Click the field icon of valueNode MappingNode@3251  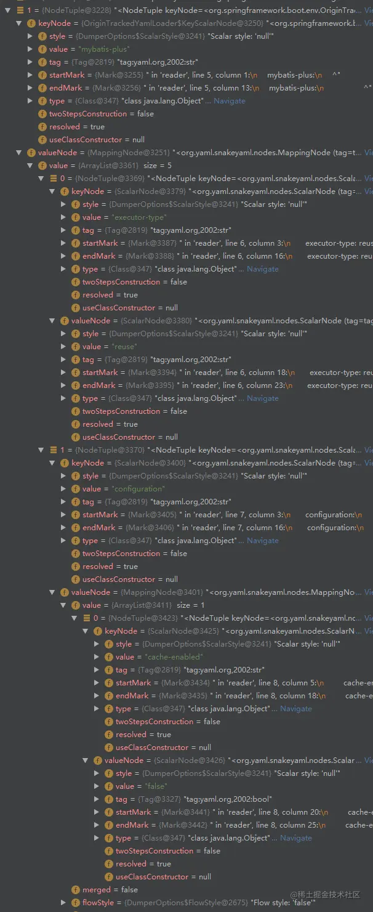point(31,153)
